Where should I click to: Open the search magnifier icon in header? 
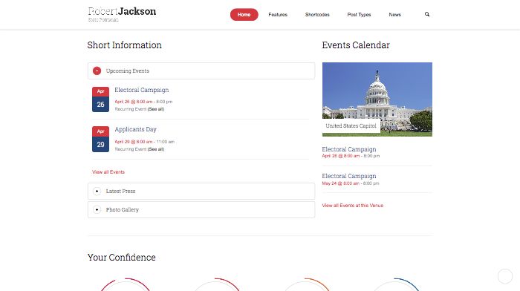[x=427, y=14]
